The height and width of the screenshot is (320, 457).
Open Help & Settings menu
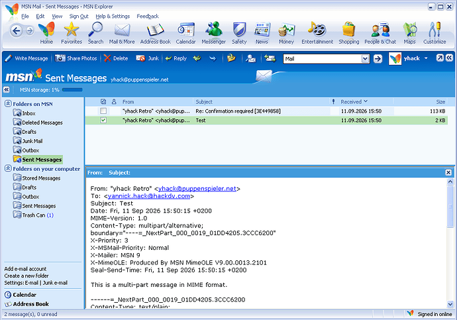(x=113, y=17)
